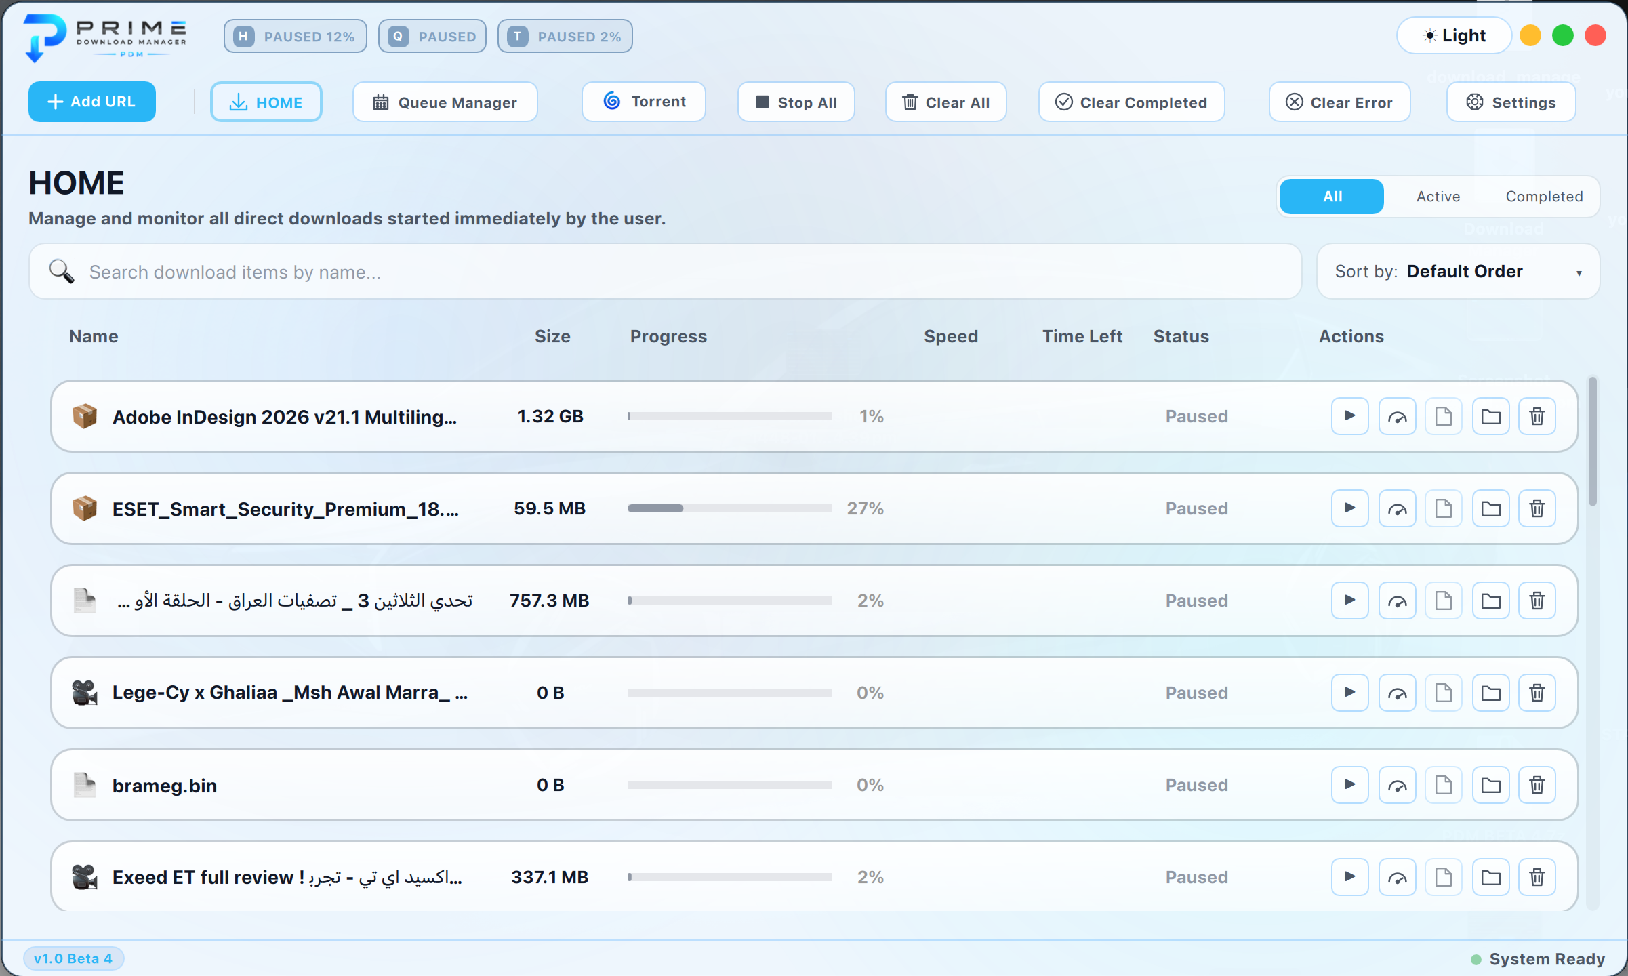
Task: Select the 1.32 GB size value
Action: 550,416
